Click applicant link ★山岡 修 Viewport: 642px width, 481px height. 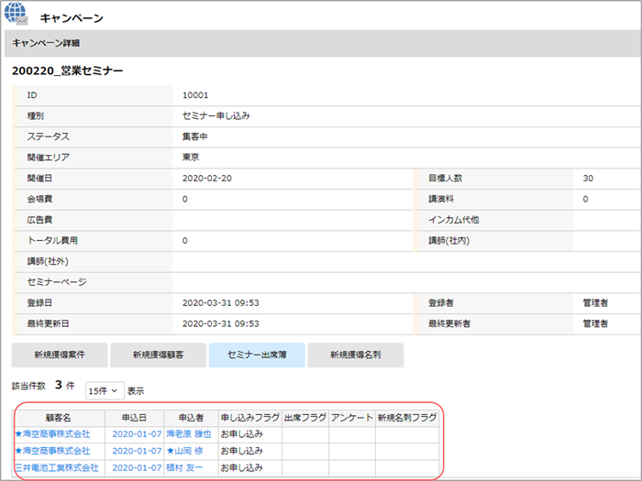(x=184, y=451)
